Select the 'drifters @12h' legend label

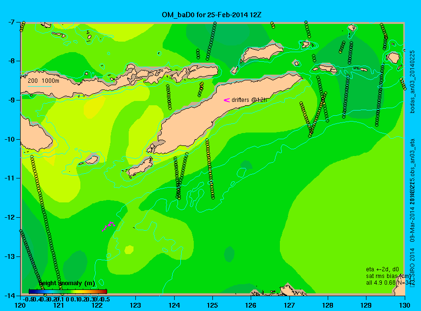point(249,100)
